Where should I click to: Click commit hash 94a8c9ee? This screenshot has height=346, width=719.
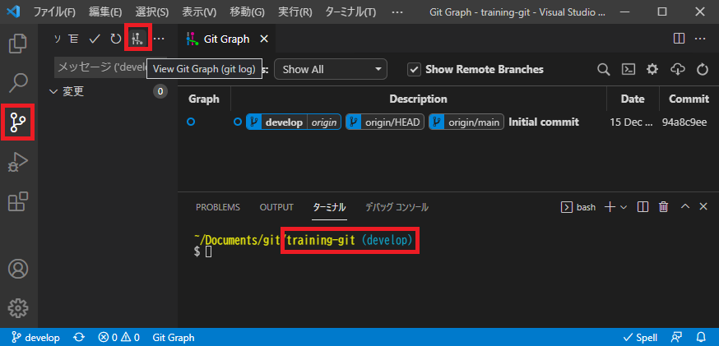tap(684, 122)
